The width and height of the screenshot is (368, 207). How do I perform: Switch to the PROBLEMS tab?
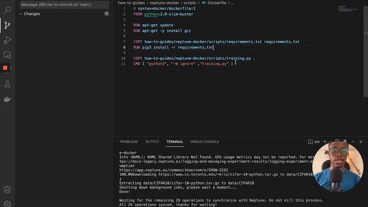[129, 142]
